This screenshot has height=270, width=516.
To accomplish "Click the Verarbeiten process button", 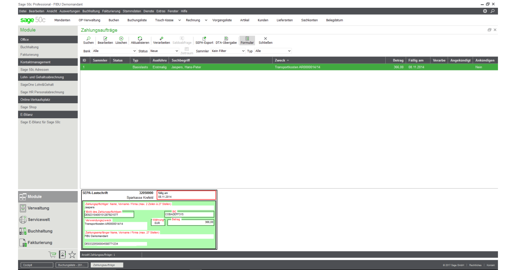I will coord(162,40).
